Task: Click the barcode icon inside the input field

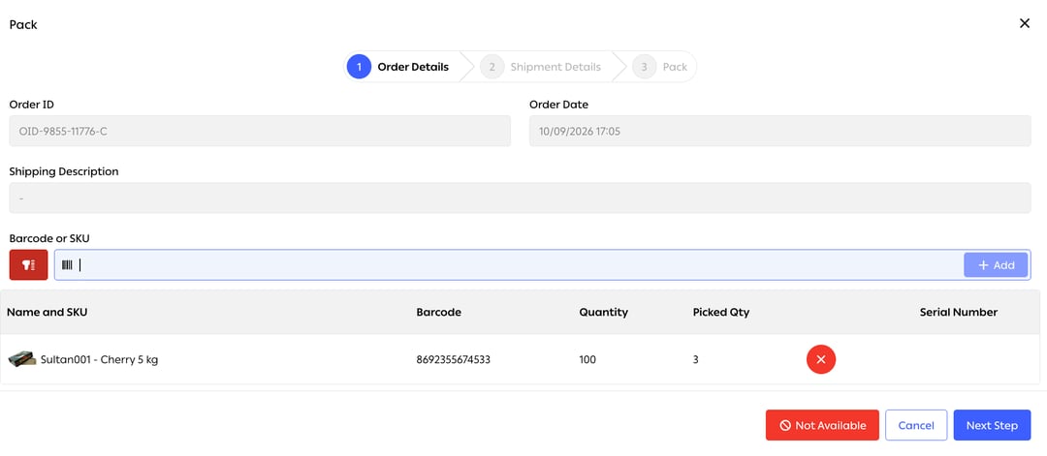Action: click(x=67, y=264)
